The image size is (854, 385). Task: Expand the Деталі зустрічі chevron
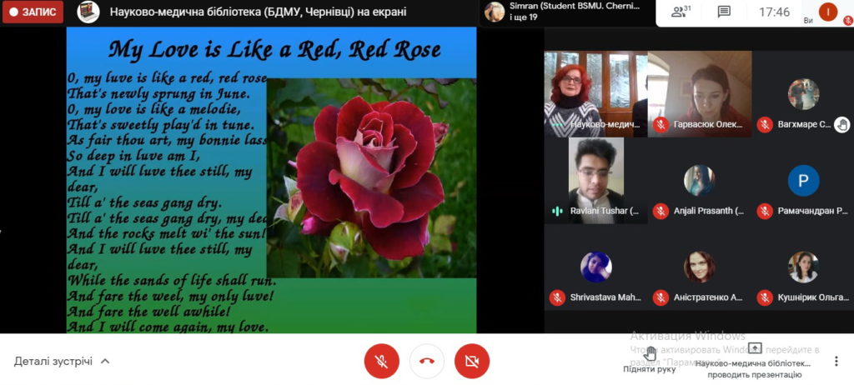click(105, 361)
